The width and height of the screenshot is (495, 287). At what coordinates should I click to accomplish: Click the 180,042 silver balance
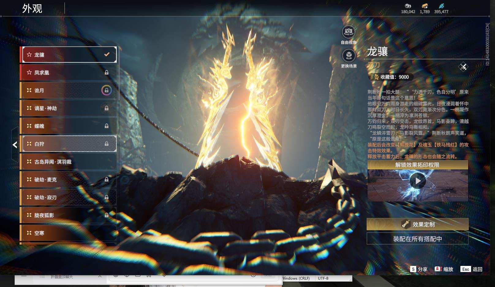(x=408, y=12)
